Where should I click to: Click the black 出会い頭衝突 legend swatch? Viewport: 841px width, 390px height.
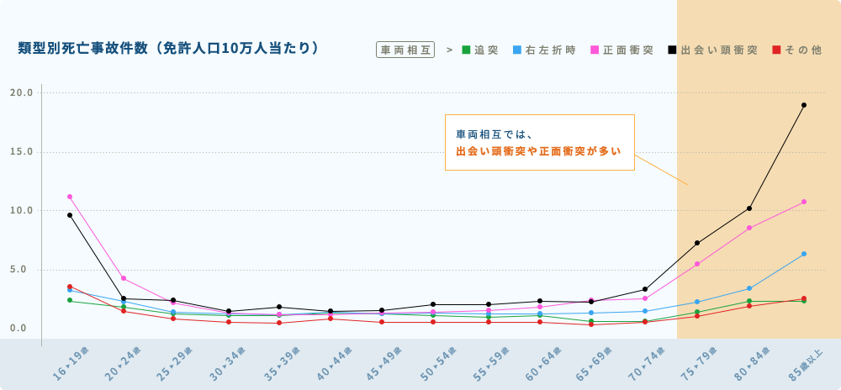click(672, 50)
